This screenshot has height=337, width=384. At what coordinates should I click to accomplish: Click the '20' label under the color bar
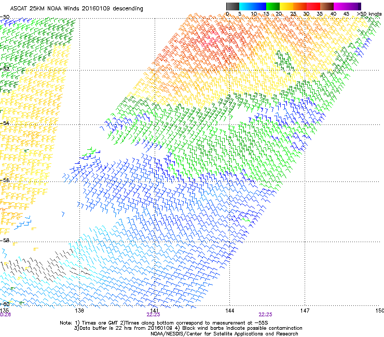[279, 14]
